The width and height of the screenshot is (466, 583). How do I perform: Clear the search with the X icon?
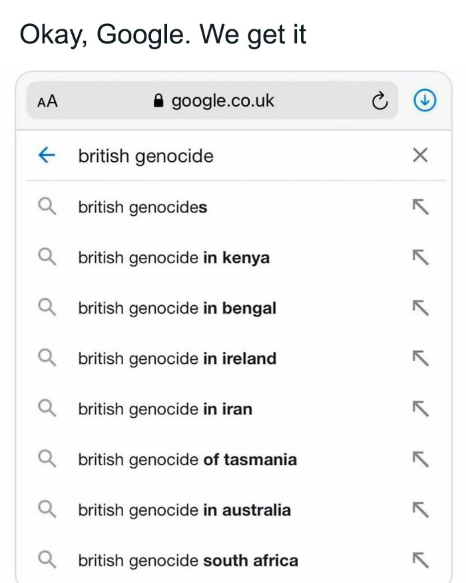419,156
